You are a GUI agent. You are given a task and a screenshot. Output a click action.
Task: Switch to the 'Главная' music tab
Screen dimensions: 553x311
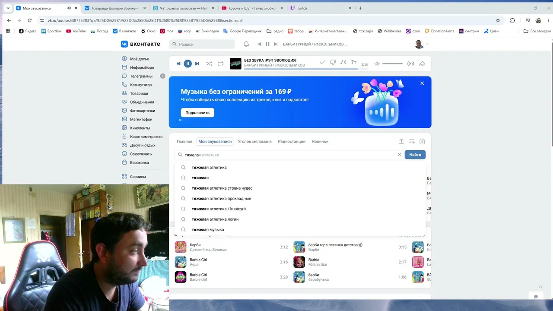184,141
